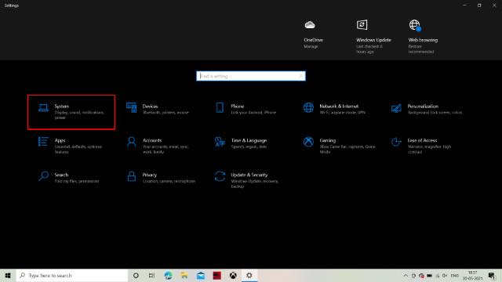The image size is (502, 282).
Task: Open Network & Internet settings
Action: [335, 109]
